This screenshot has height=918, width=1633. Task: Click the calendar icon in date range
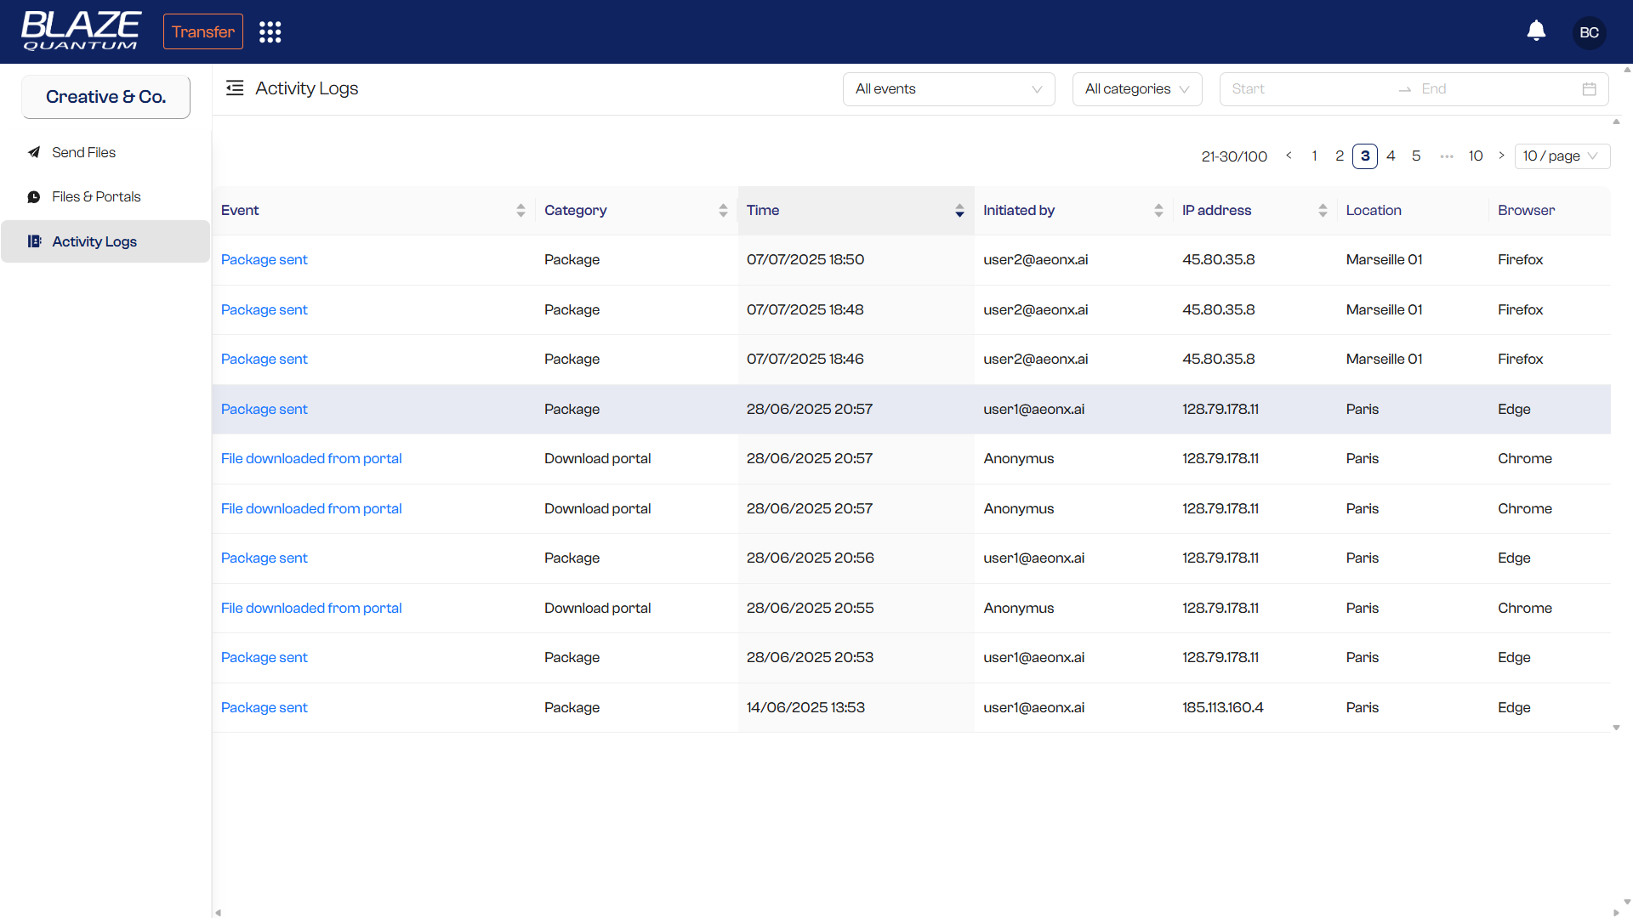click(1589, 89)
